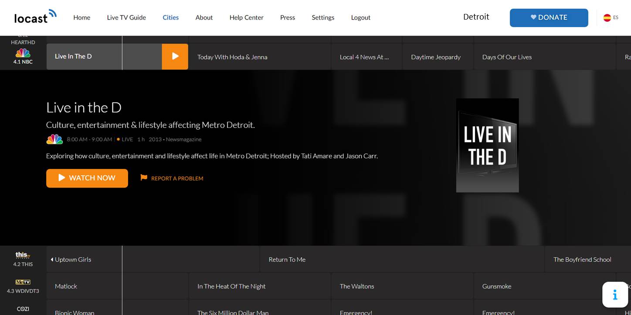Click the WATCH NOW button

tap(87, 178)
